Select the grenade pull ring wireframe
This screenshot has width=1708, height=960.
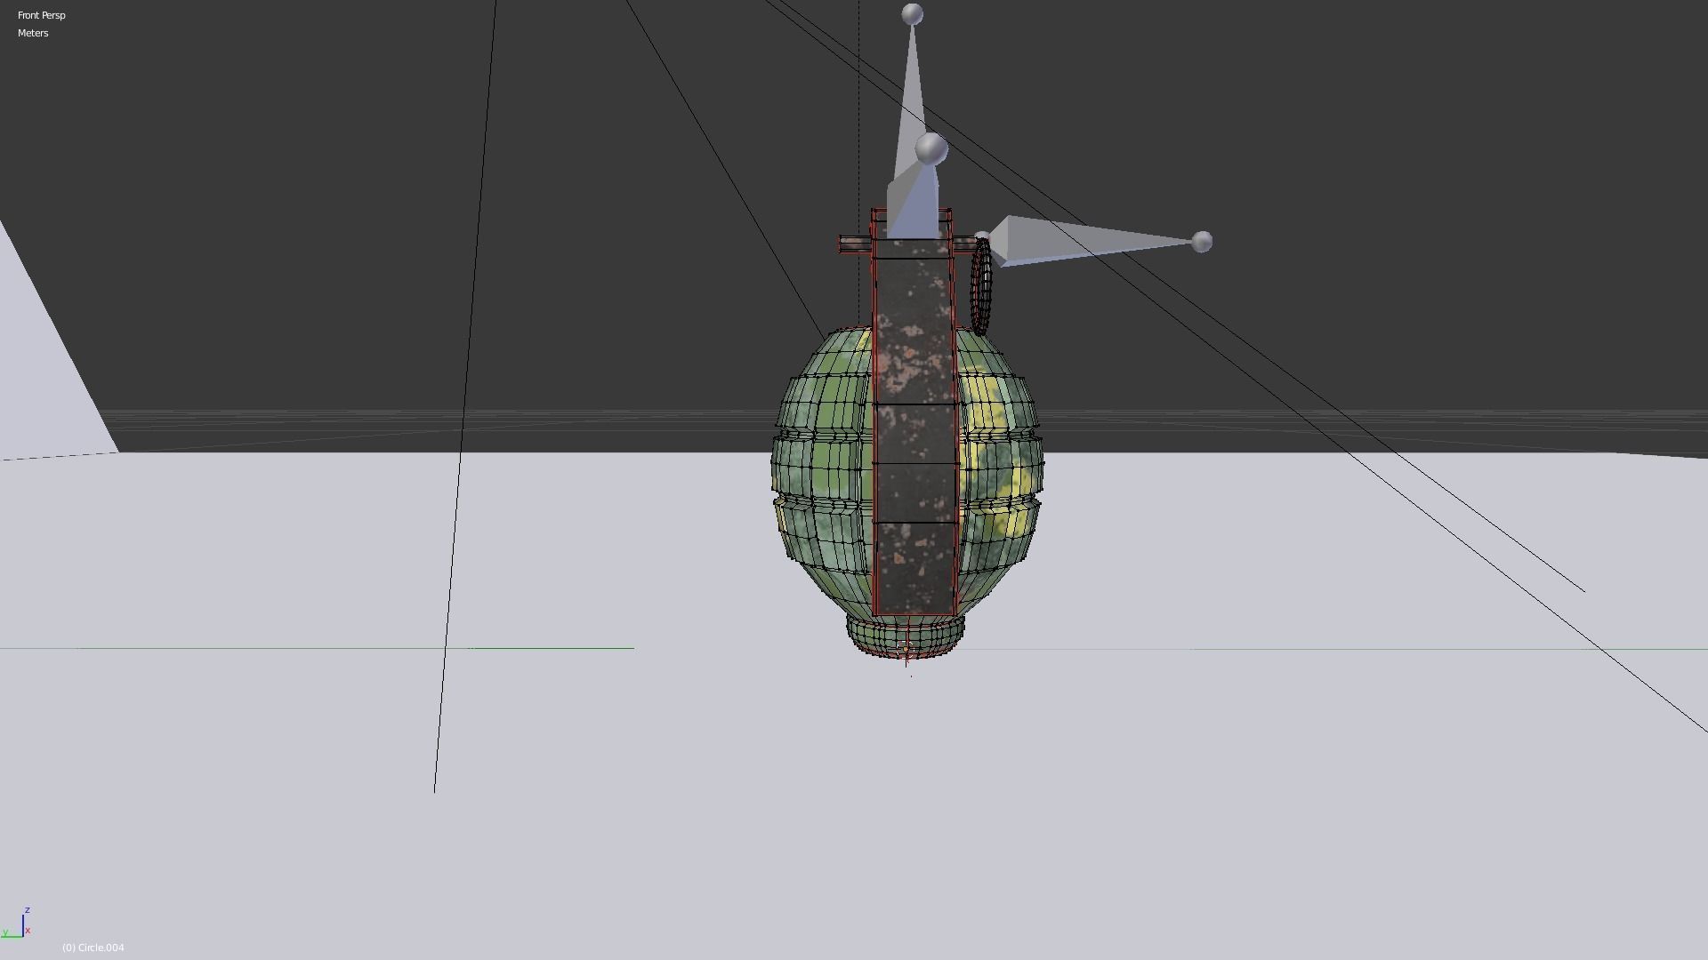[981, 286]
